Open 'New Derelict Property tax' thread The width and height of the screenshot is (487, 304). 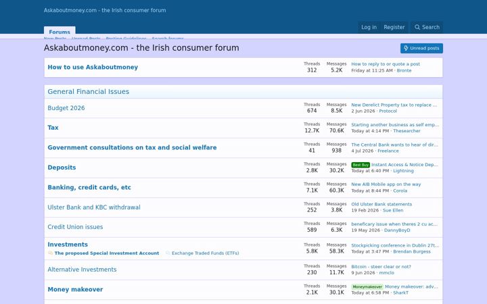point(394,105)
